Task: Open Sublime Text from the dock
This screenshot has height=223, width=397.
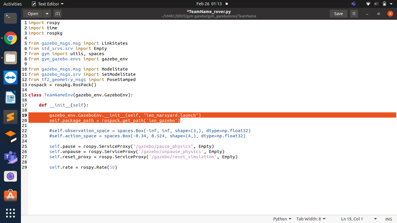Action: 10,117
